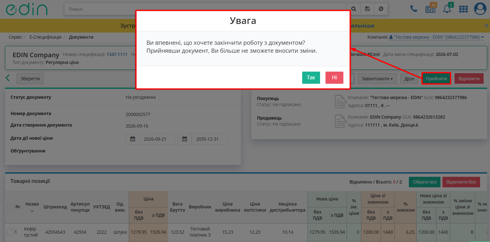Open the company selector "Тестова мережа - EDIN"
Viewport: 490px width, 242px height.
(437, 37)
